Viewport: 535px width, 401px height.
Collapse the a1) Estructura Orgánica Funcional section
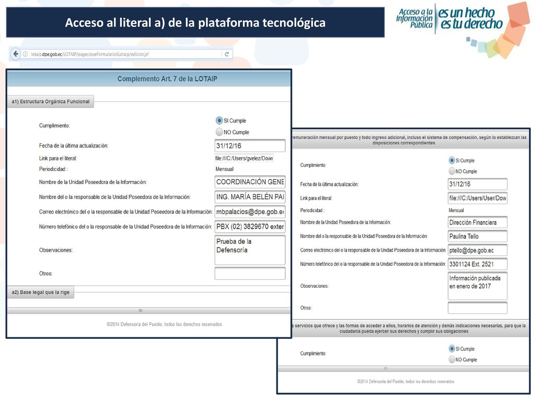51,101
